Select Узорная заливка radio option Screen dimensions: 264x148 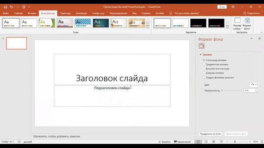pos(204,73)
